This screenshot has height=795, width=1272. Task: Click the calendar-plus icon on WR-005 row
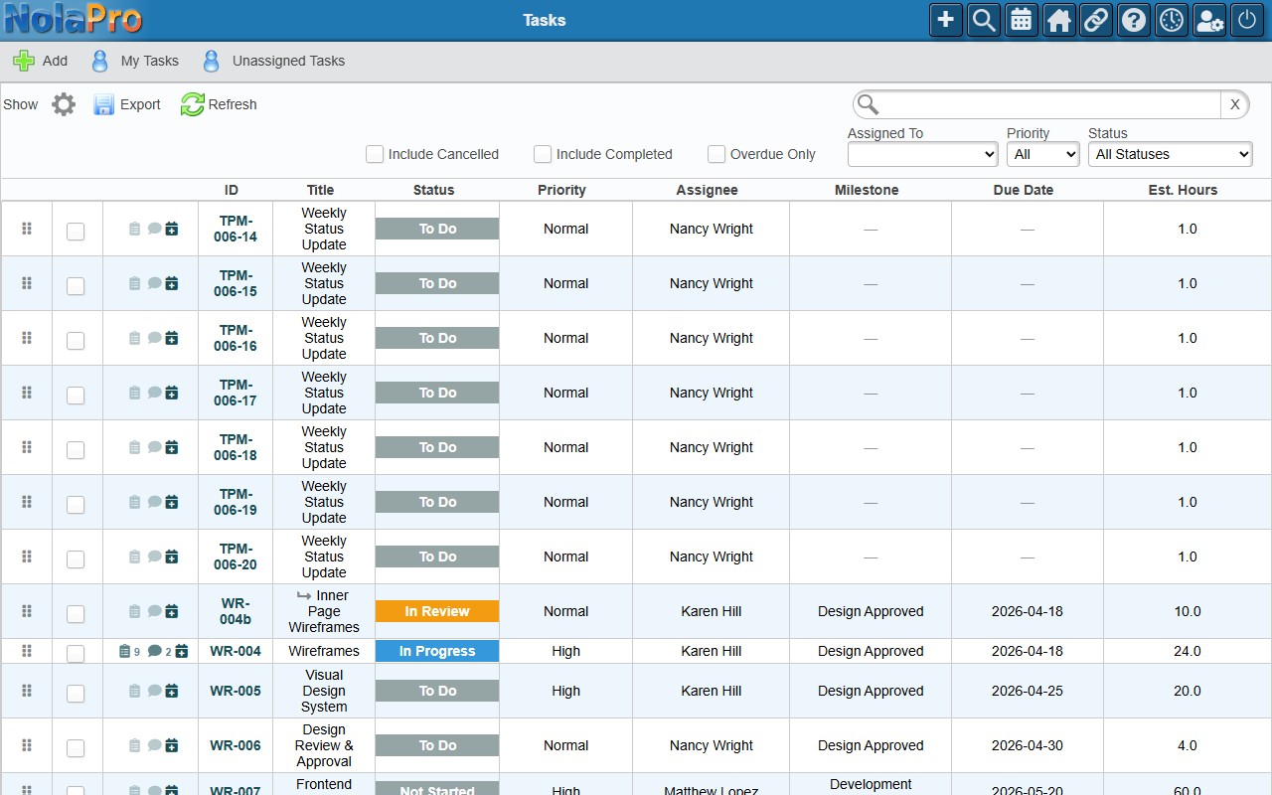pyautogui.click(x=172, y=691)
